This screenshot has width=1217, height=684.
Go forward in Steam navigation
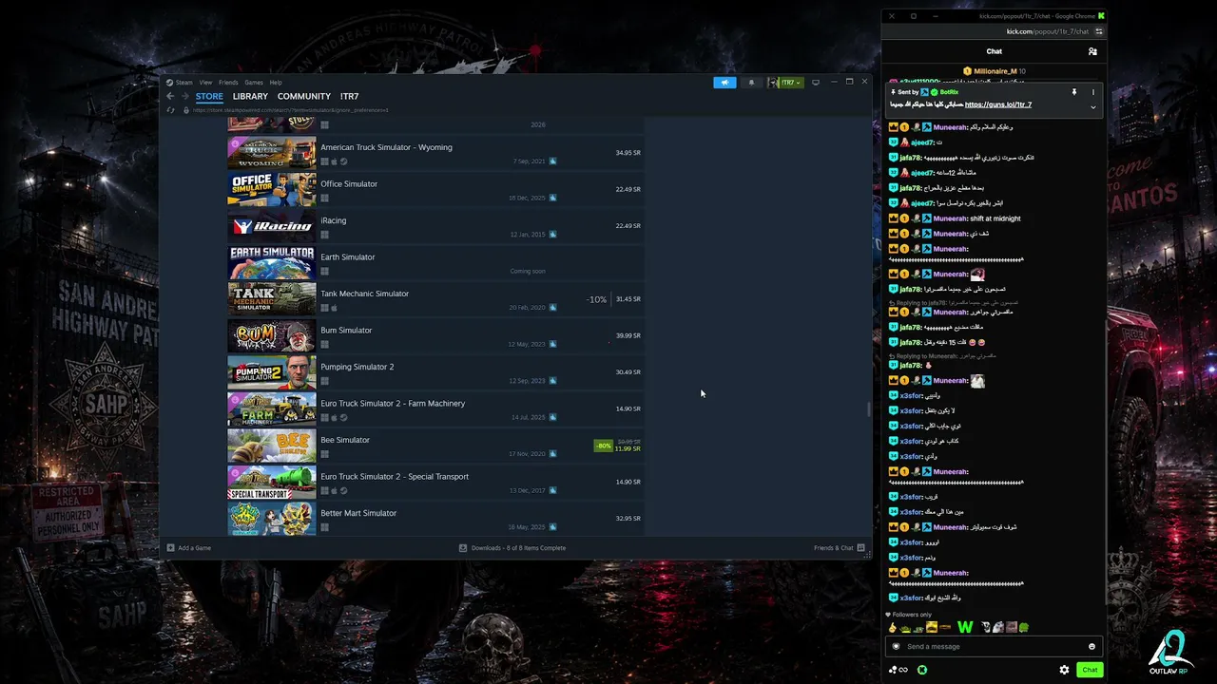(184, 96)
